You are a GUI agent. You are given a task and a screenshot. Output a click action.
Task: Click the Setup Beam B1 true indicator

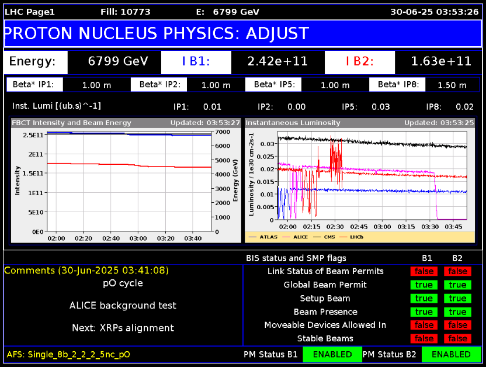pos(424,298)
